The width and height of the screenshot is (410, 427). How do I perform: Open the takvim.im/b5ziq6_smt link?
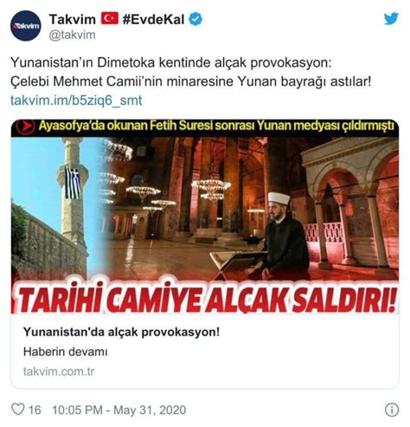[x=76, y=100]
